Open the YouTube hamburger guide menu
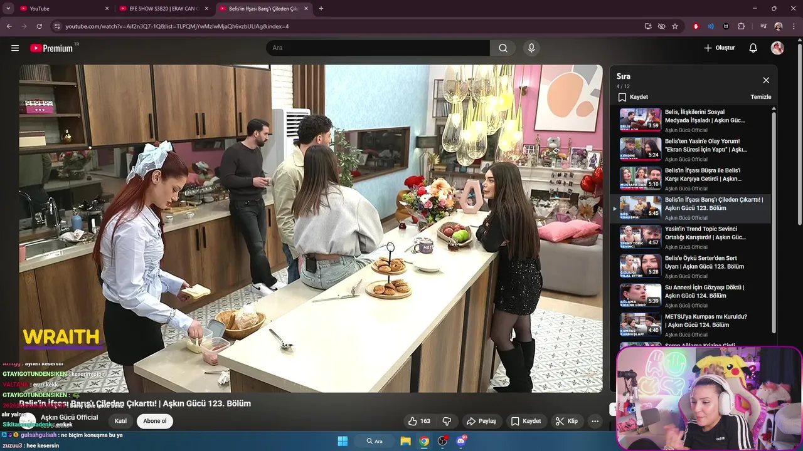 click(15, 48)
